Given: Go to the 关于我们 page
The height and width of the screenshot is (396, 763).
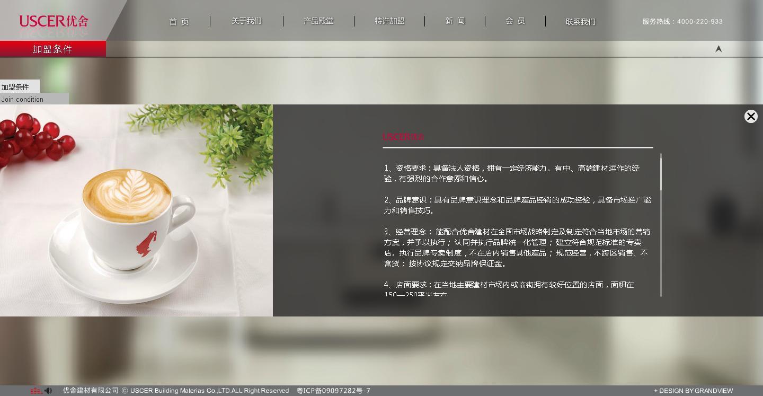Looking at the screenshot, I should pos(246,21).
